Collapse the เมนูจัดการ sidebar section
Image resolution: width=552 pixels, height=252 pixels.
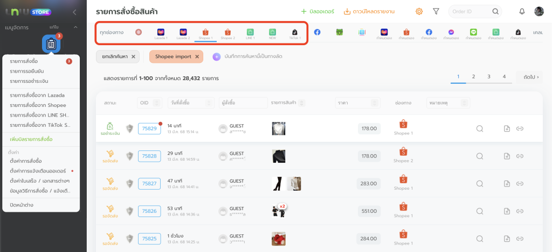coord(75,27)
